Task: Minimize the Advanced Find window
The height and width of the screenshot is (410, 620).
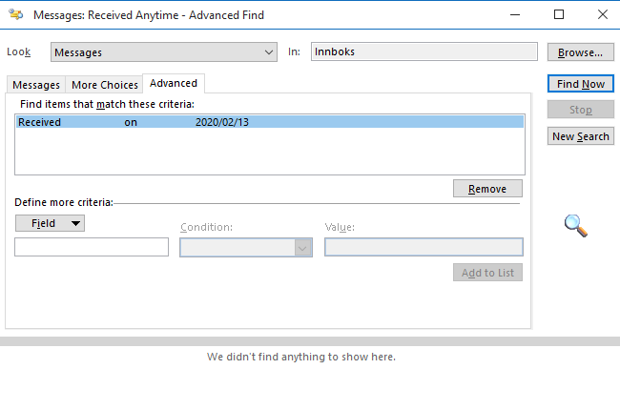Action: click(515, 15)
